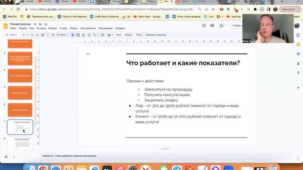
Task: Check cloud save status icon
Action: tap(46, 24)
